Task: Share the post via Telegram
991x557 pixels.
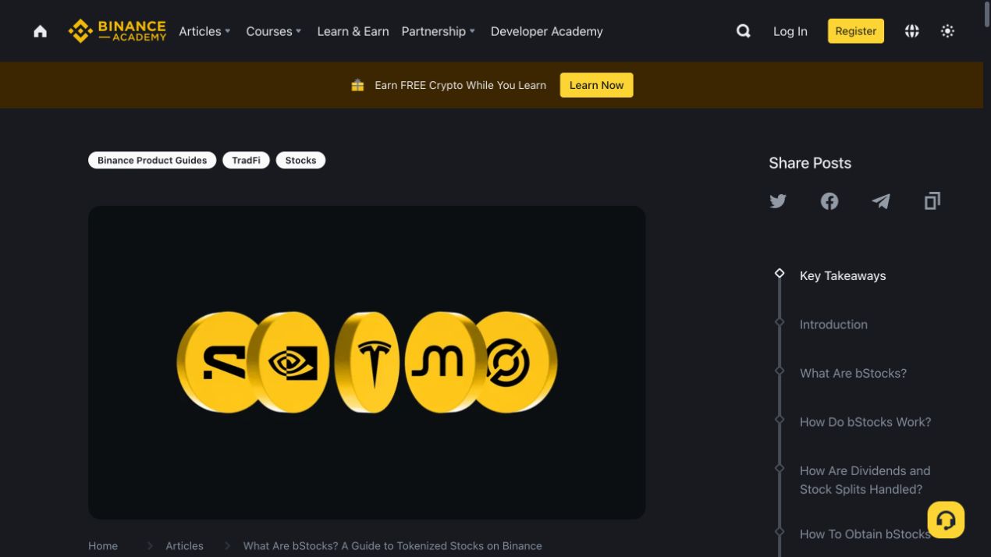Action: coord(881,201)
